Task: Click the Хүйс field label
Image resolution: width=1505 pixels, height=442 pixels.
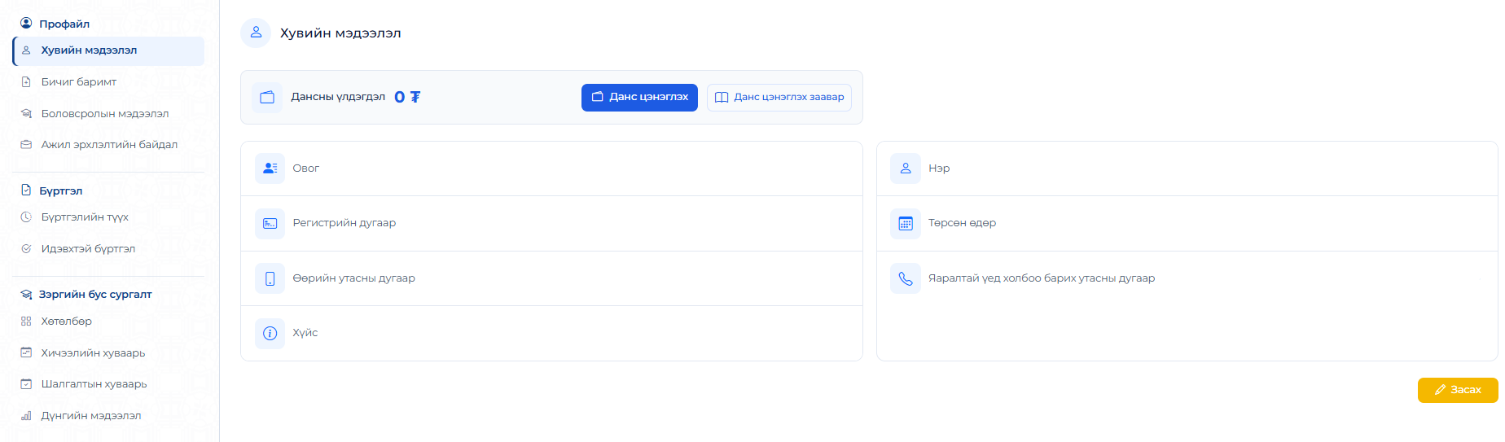Action: (305, 333)
